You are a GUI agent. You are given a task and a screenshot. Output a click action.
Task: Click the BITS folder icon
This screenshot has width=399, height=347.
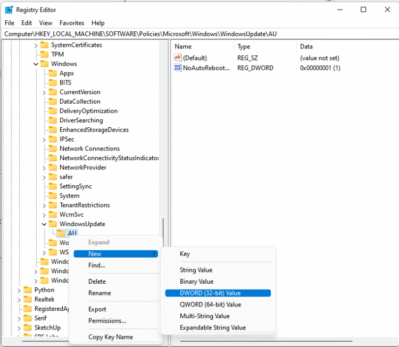[x=53, y=82]
